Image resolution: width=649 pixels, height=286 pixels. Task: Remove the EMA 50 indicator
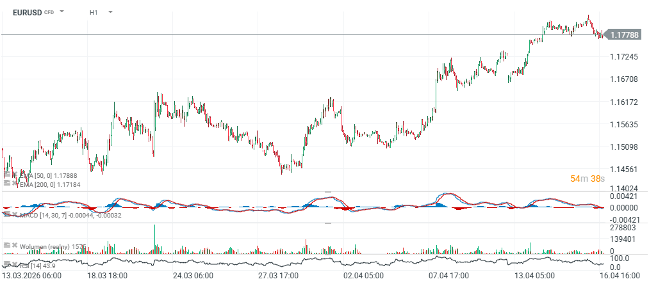(14, 174)
